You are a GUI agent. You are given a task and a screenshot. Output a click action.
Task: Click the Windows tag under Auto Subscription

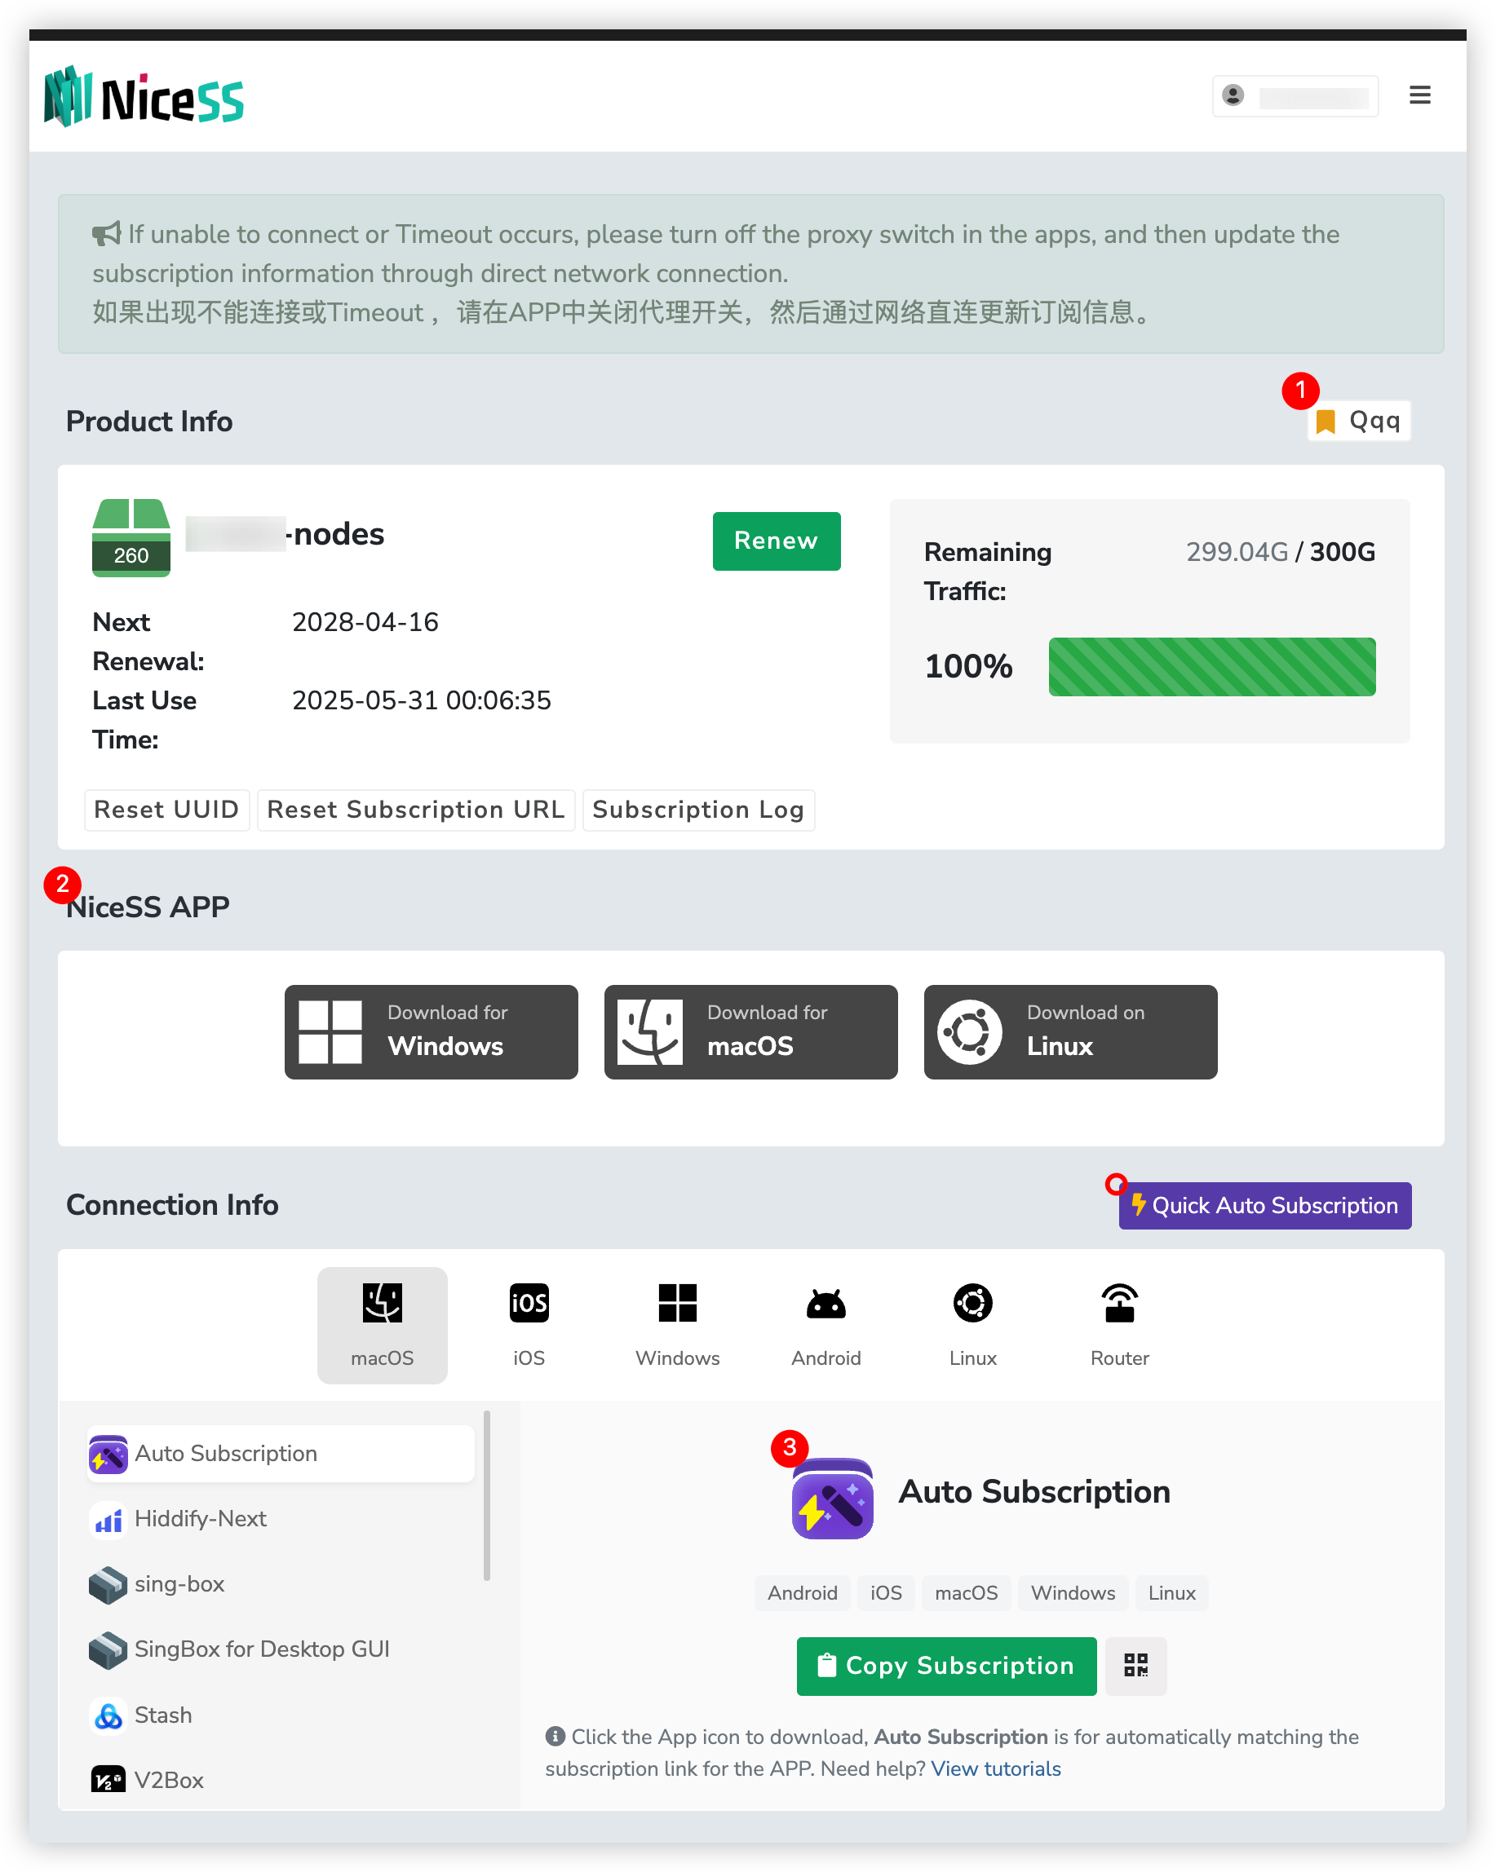pyautogui.click(x=1073, y=1593)
